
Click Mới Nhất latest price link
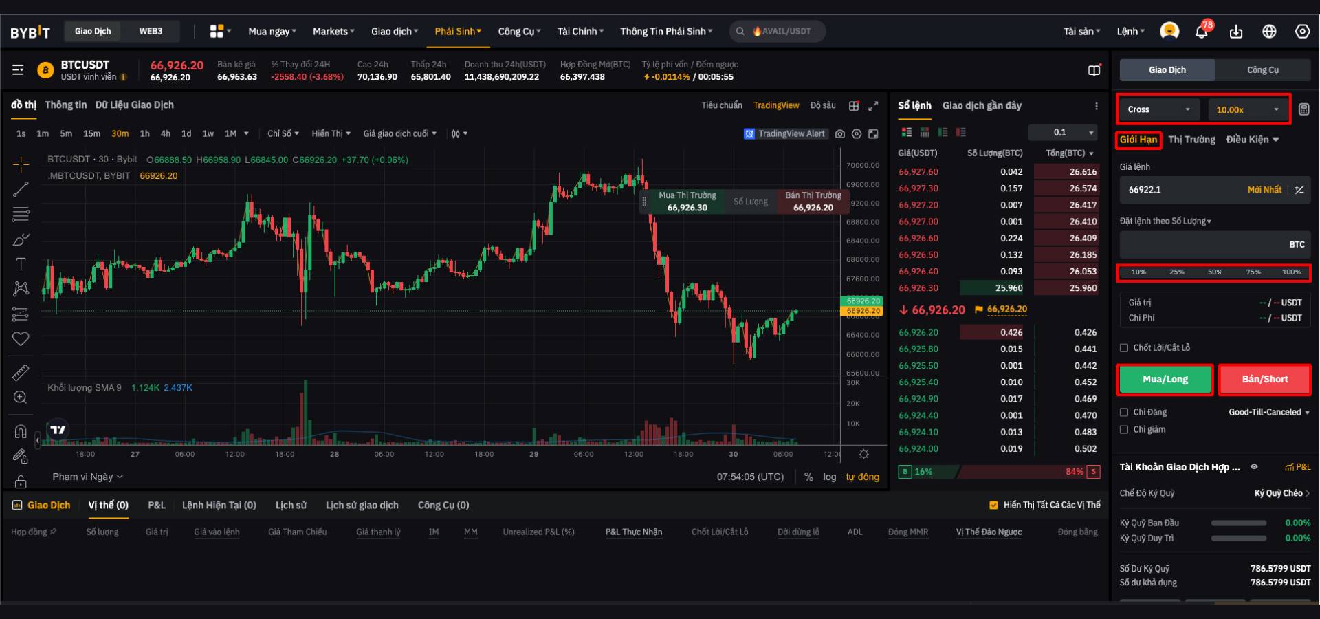pyautogui.click(x=1264, y=190)
